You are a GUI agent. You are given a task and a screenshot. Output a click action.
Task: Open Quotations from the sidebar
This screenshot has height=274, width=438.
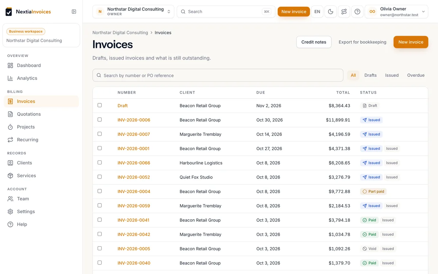[41, 114]
